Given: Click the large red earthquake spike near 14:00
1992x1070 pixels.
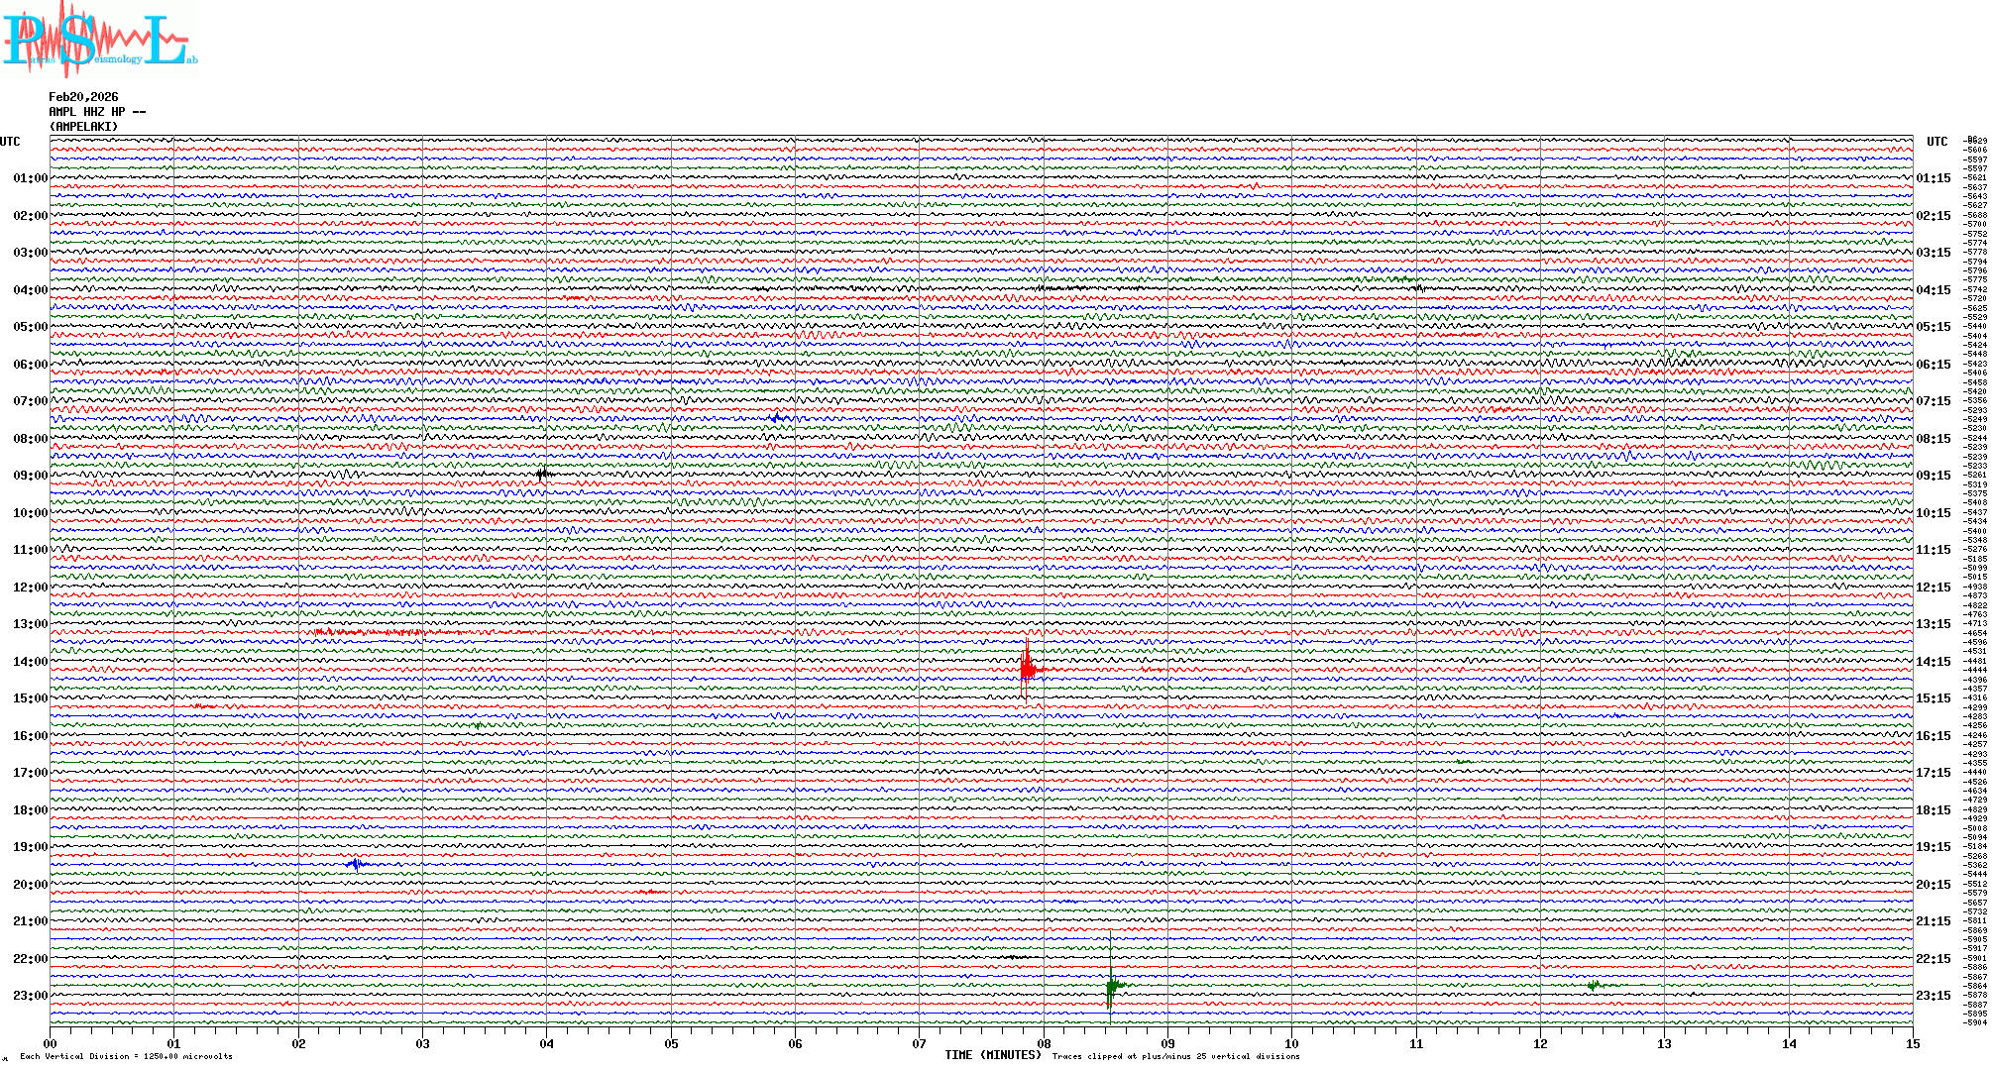Looking at the screenshot, I should pyautogui.click(x=1027, y=670).
